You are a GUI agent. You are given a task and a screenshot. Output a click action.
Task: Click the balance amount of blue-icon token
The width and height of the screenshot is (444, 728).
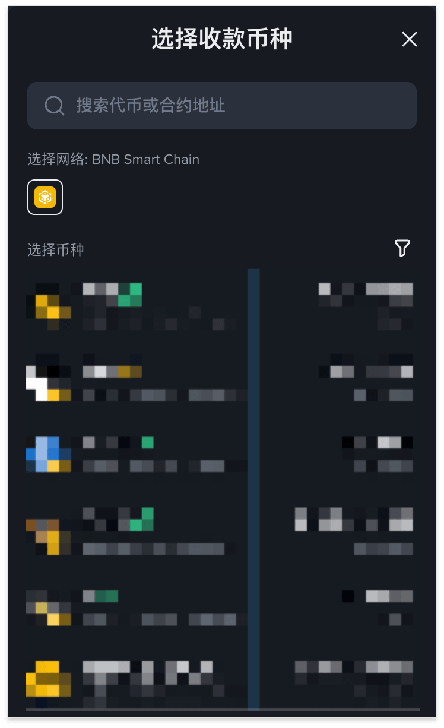[x=378, y=442]
